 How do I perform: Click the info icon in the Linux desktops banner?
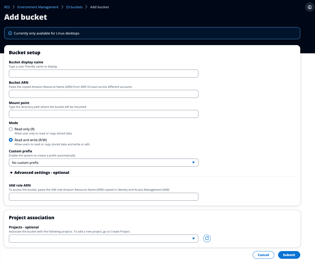point(10,33)
